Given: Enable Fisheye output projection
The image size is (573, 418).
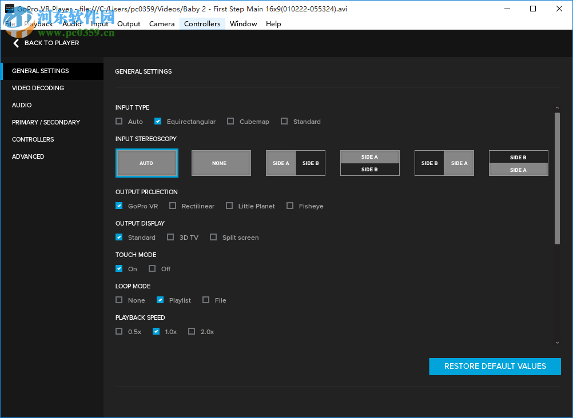Looking at the screenshot, I should (289, 206).
